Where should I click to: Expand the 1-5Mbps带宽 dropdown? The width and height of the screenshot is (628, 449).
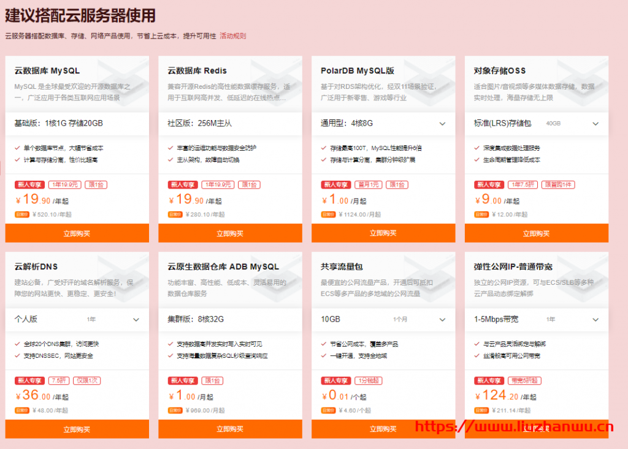[x=595, y=320]
